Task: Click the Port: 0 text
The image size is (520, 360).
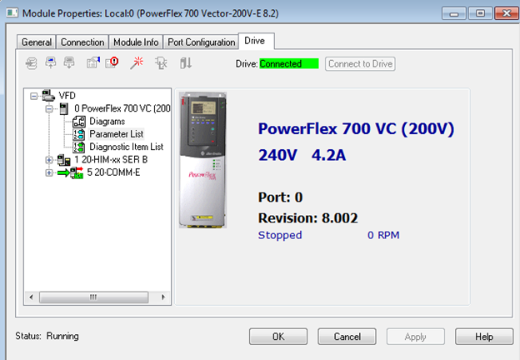Action: tap(281, 197)
